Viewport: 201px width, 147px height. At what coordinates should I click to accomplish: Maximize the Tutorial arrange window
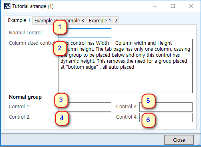click(x=173, y=6)
